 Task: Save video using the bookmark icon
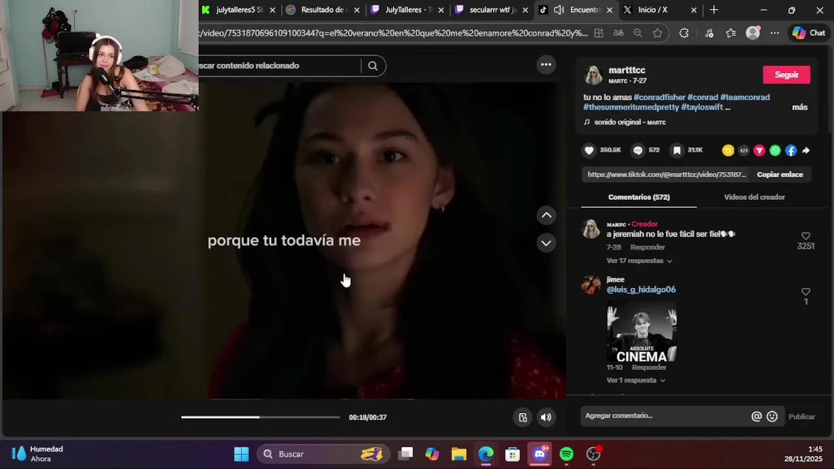point(677,150)
